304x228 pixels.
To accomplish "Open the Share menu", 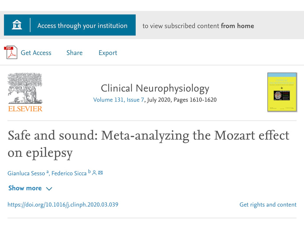I will [x=74, y=53].
